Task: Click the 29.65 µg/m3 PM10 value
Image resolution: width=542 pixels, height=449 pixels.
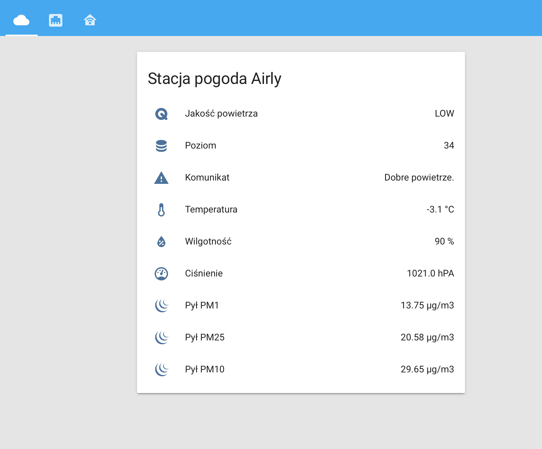Action: coord(427,369)
